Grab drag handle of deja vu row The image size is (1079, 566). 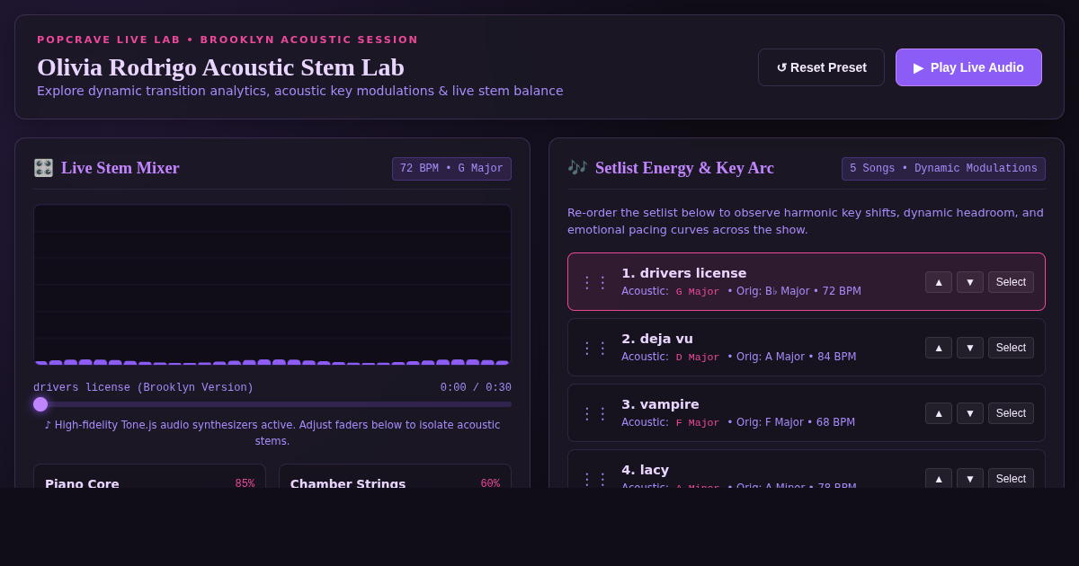595,348
